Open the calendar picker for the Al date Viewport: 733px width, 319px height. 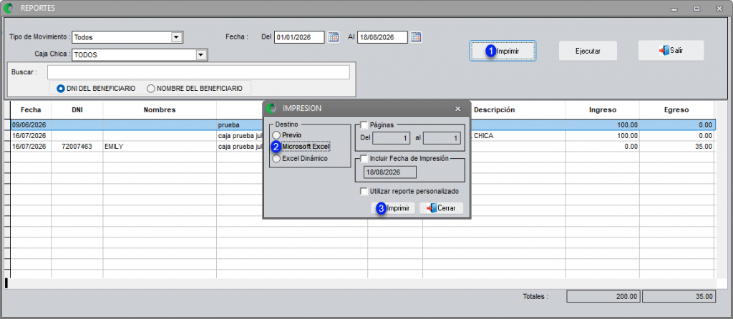[416, 37]
